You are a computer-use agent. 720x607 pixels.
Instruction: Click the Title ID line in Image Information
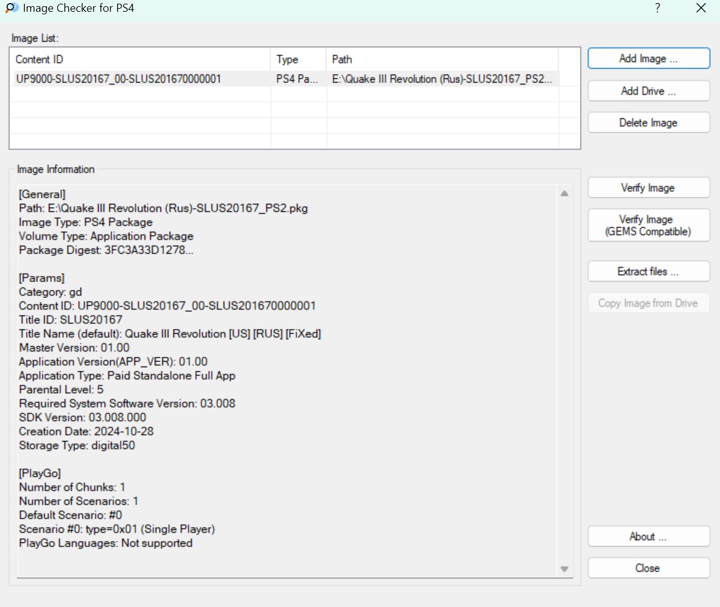71,320
